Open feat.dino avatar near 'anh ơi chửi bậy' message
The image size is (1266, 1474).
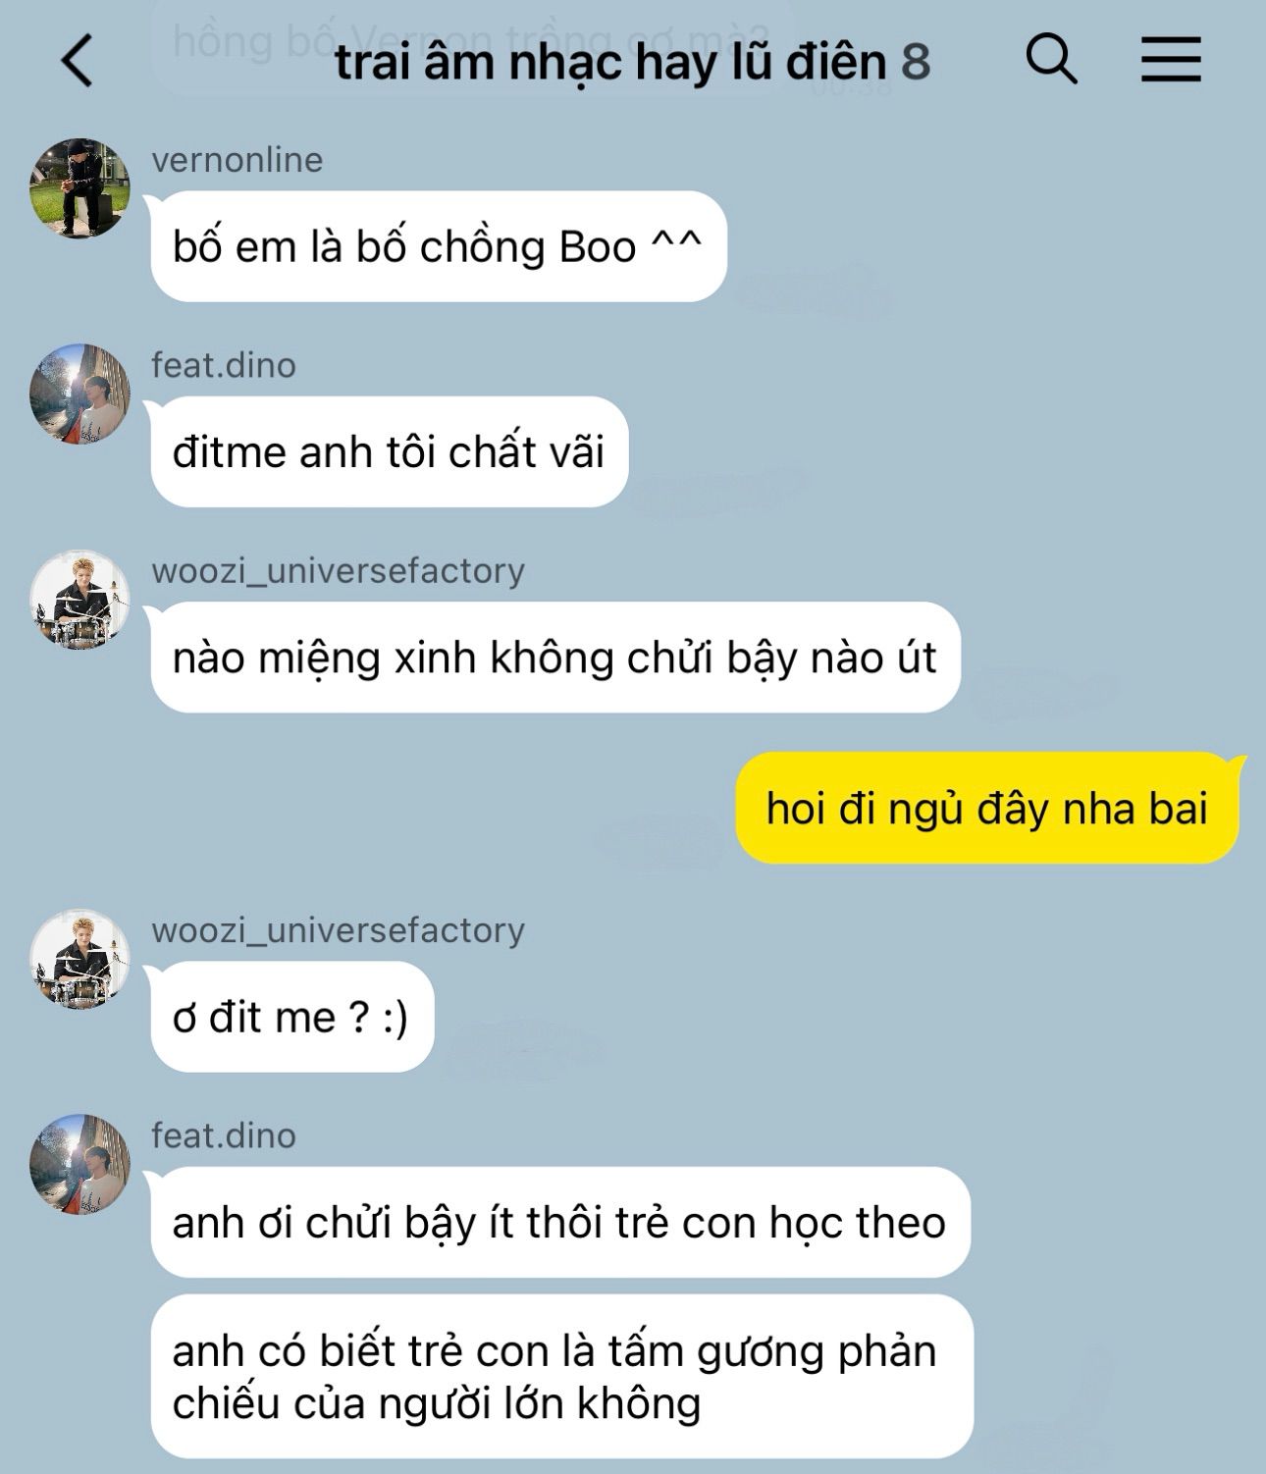pos(79,1163)
